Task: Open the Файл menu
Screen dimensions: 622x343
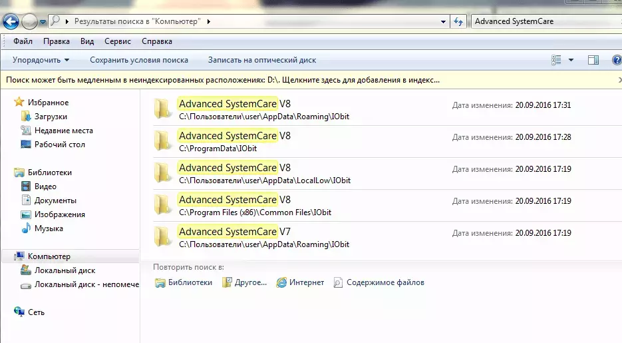Action: (23, 41)
